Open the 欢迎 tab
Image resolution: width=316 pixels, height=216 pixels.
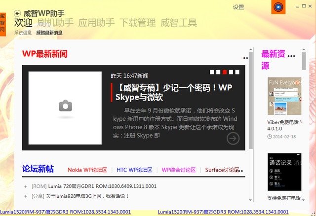[x=23, y=22]
